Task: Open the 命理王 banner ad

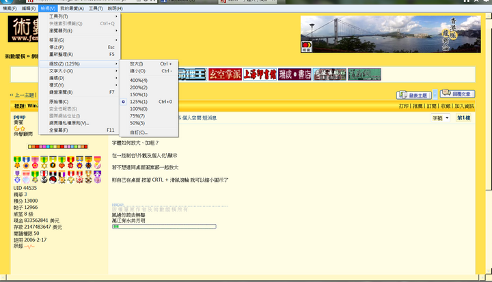Action: (192, 74)
